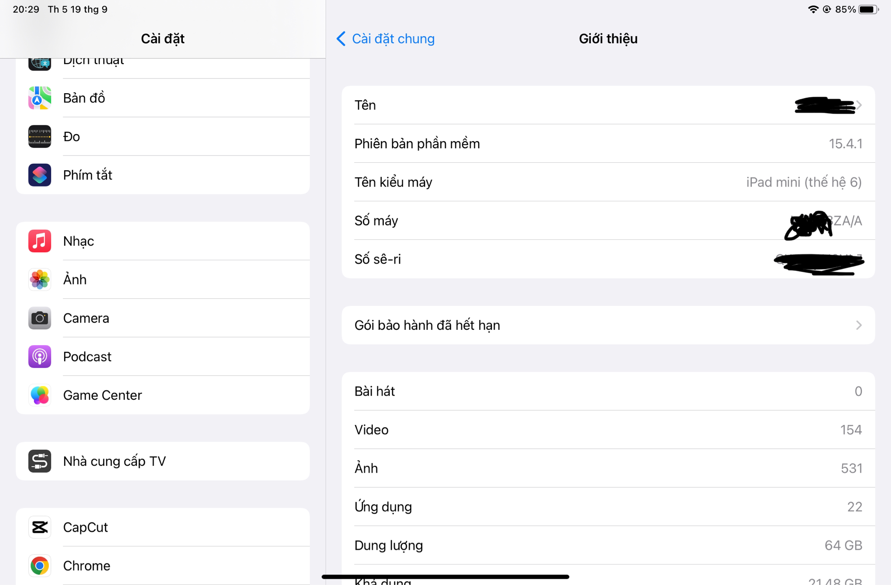Open Camera settings
This screenshot has width=891, height=585.
163,318
